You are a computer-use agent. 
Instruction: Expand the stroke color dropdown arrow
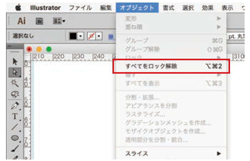coord(99,36)
